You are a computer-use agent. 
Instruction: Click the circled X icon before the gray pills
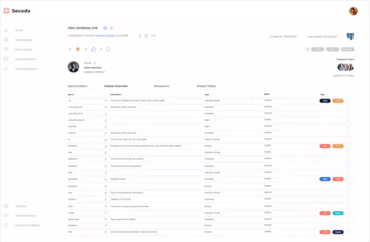(307, 49)
